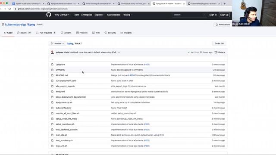276x155 pixels.
Task: Click the browser forward arrow
Action: point(5,9)
